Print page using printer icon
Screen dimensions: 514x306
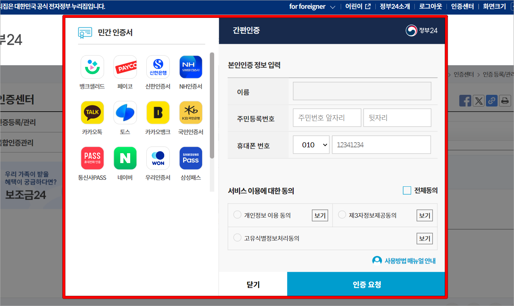(x=505, y=101)
